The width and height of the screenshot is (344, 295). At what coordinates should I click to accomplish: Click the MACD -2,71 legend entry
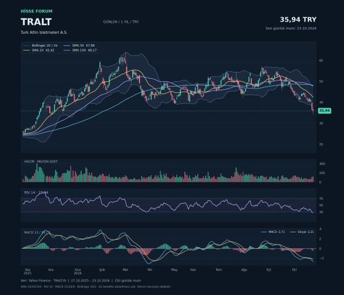(273, 232)
